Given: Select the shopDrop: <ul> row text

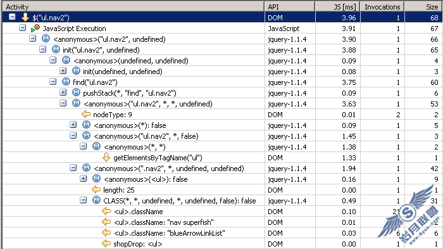Looking at the screenshot, I should [x=138, y=244].
